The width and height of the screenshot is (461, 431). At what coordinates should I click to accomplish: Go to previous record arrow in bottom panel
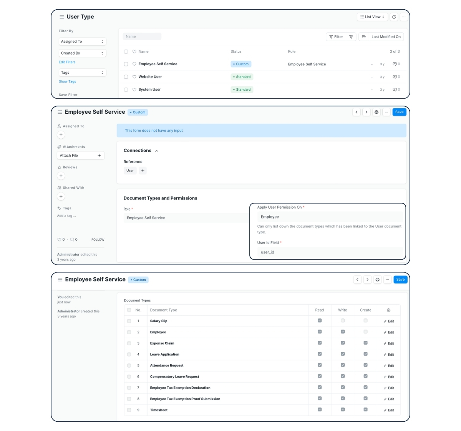357,280
